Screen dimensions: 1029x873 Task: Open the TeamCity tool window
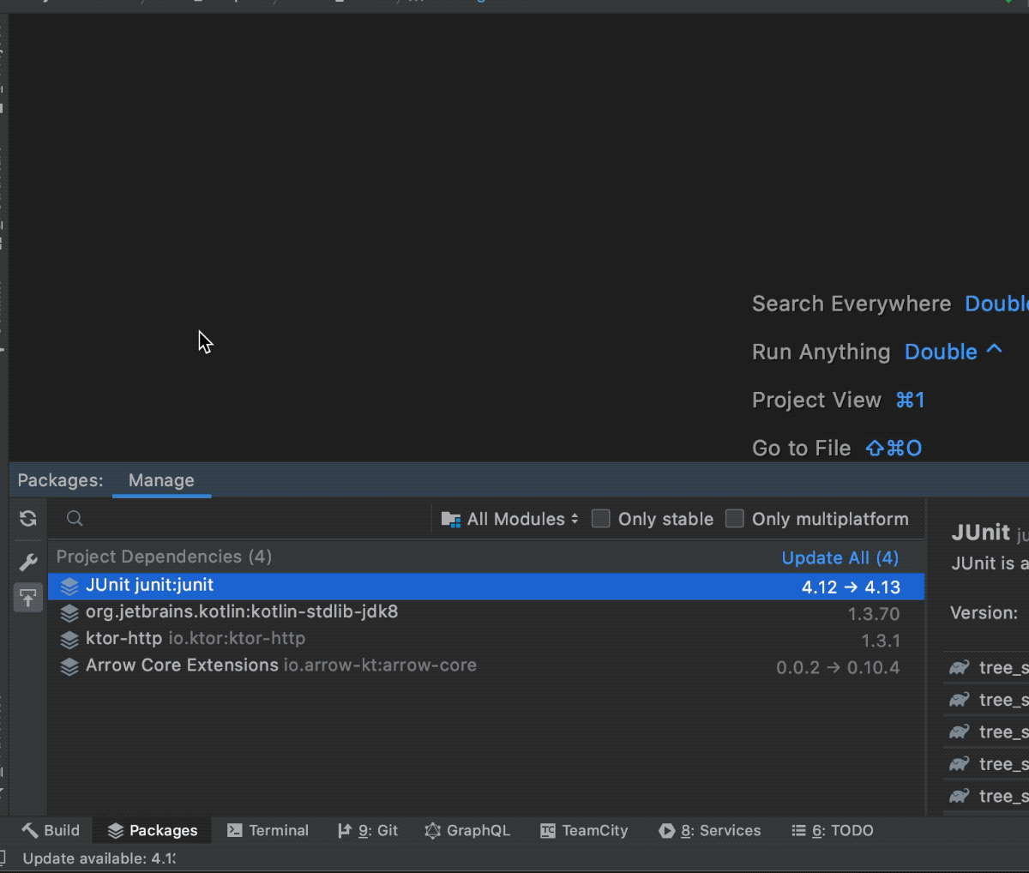(x=584, y=830)
